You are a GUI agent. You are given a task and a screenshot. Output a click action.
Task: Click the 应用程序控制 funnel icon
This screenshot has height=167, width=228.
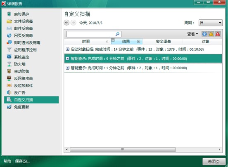click(x=9, y=49)
